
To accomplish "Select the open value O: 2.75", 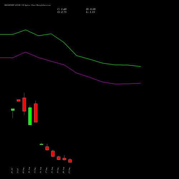I will coord(62,12).
